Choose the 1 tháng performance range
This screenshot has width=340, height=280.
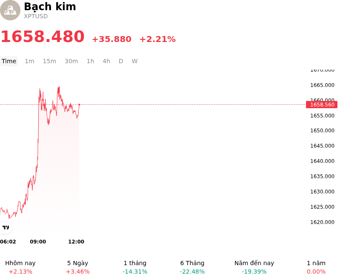tap(135, 267)
